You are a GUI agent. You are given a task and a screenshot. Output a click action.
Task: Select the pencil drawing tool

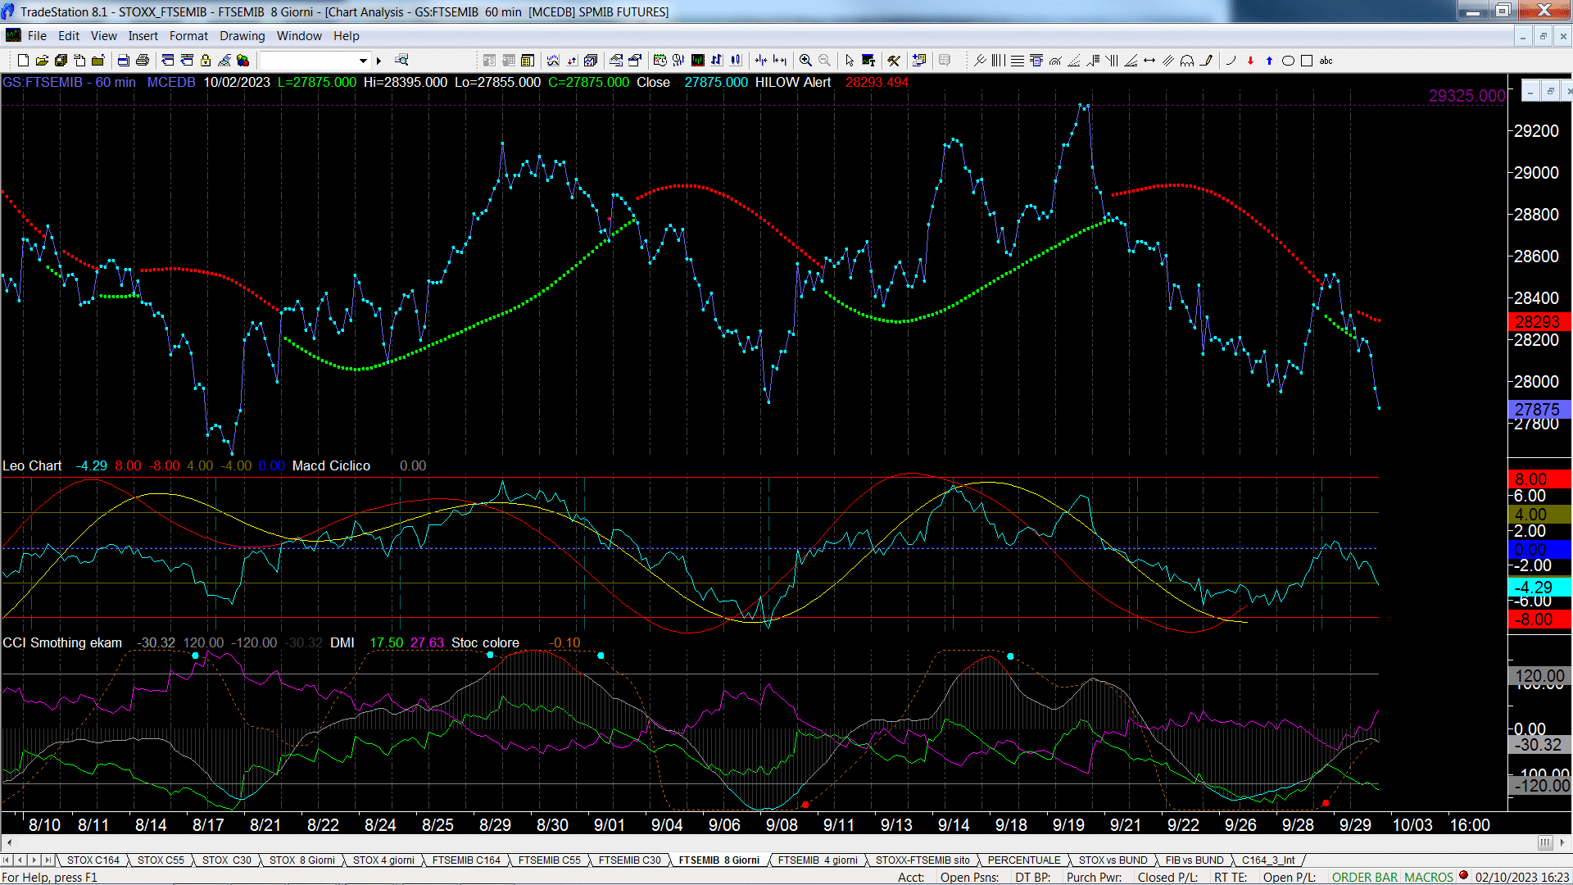coord(1206,61)
